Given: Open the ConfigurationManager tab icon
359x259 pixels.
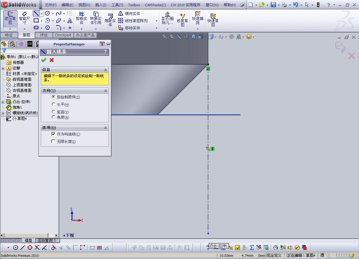Looking at the screenshot, I should [x=21, y=44].
